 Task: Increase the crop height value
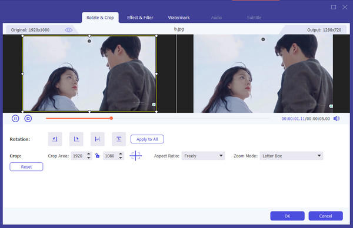(121, 154)
